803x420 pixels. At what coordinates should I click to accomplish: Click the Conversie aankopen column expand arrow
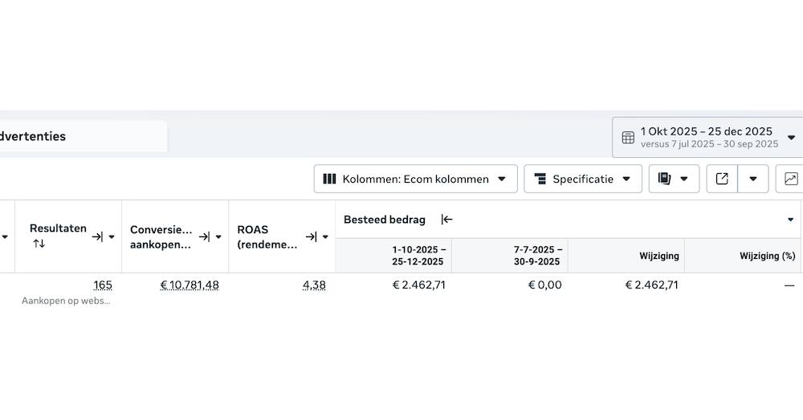204,236
